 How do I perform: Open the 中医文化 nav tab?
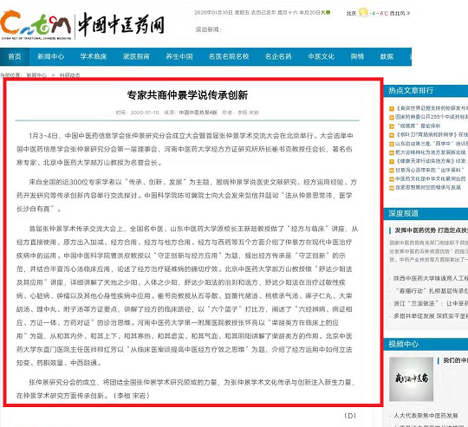pos(322,56)
